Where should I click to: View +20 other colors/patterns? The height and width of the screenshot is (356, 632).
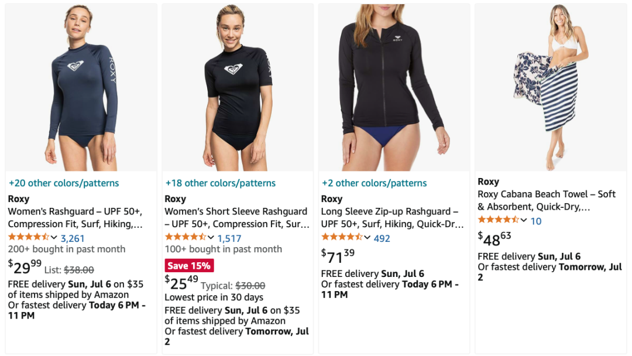[x=64, y=183]
